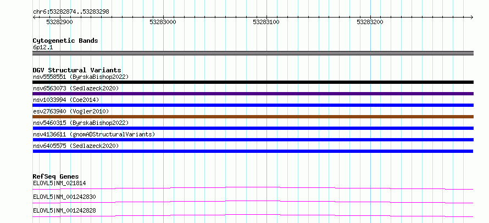The image size is (489, 223).
Task: Click the nsv6405575 (Sedlazeck2020) label
Action: pyautogui.click(x=76, y=146)
